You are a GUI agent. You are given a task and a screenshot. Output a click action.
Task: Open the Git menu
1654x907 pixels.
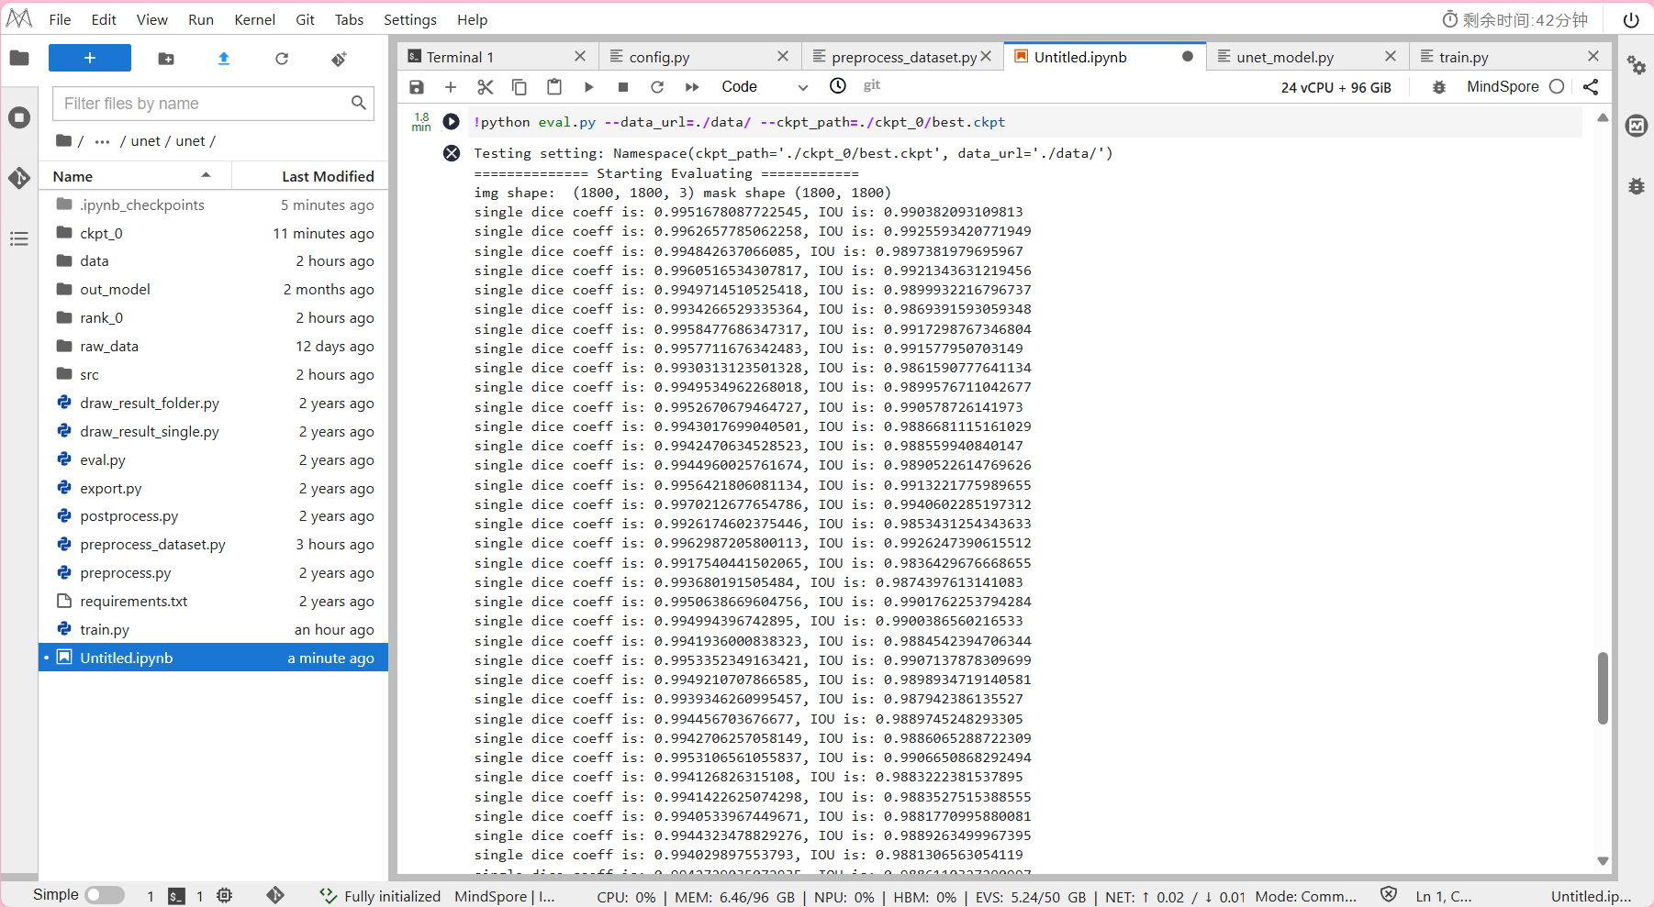point(305,19)
